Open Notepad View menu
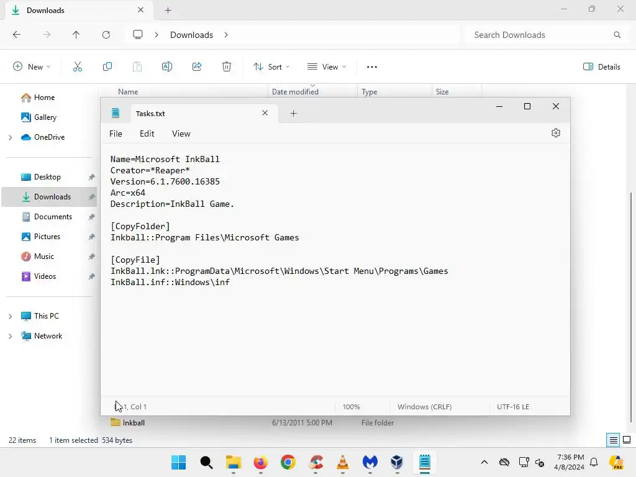The image size is (636, 477). point(181,134)
